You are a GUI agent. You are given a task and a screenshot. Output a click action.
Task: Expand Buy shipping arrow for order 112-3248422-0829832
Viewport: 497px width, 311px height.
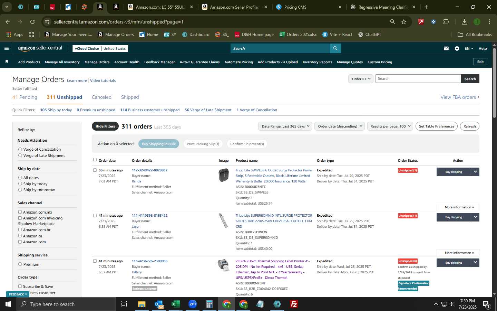[x=475, y=172]
